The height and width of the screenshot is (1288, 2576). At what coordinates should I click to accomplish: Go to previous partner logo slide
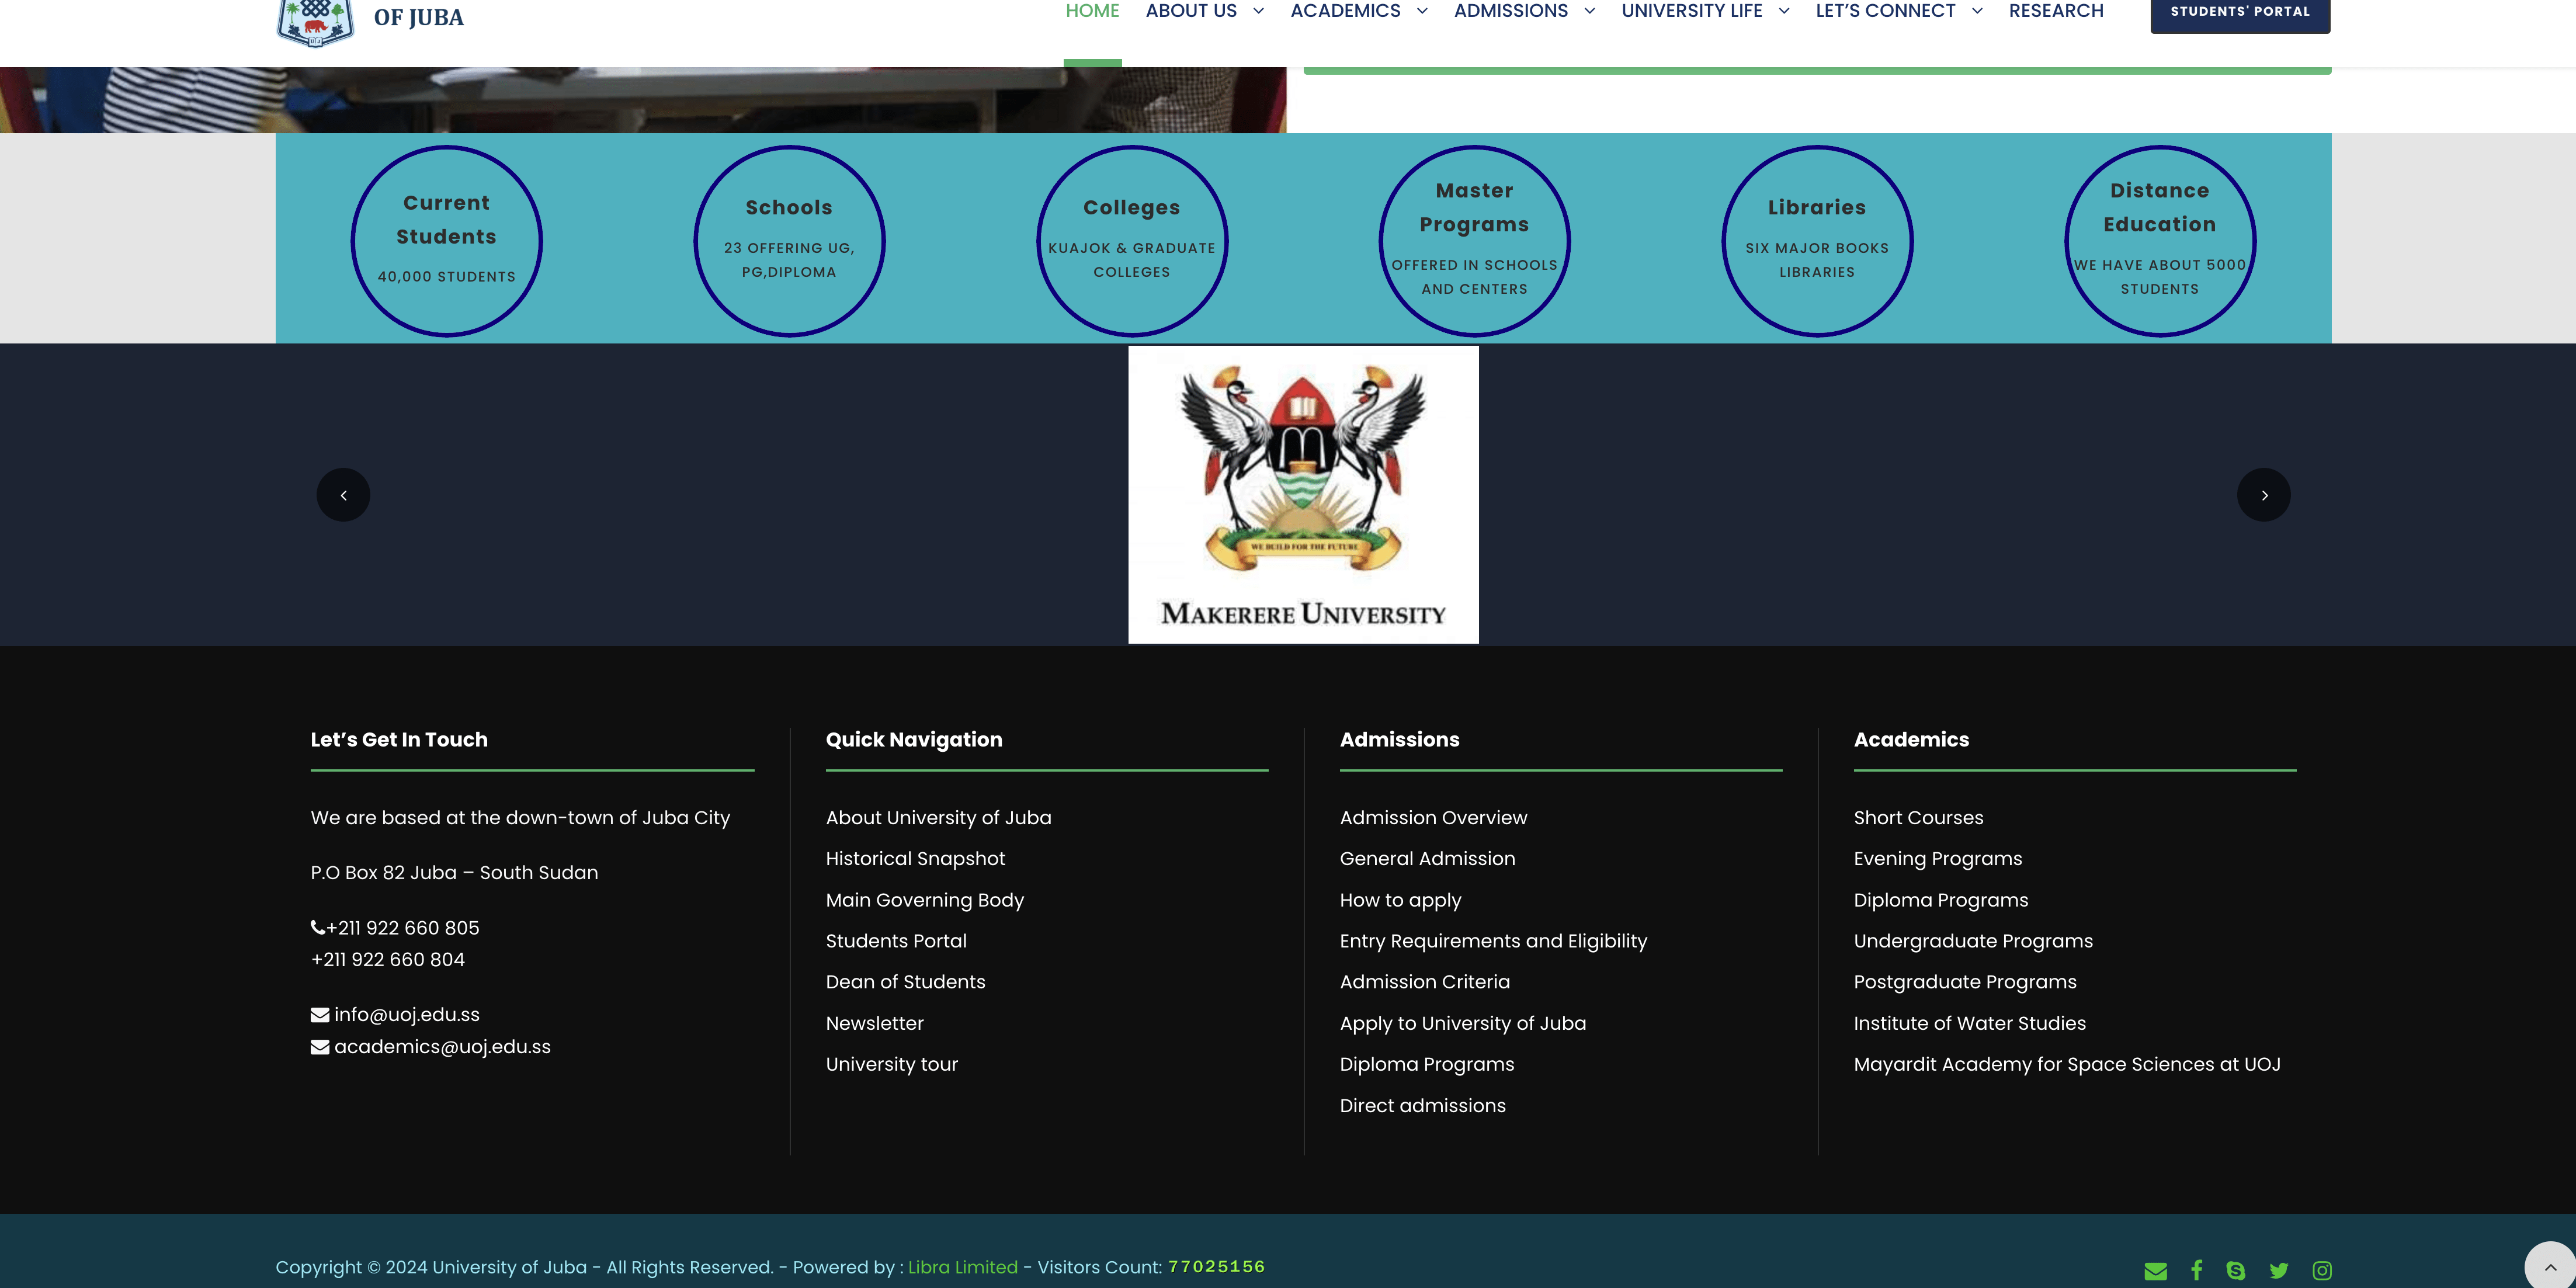pos(343,495)
